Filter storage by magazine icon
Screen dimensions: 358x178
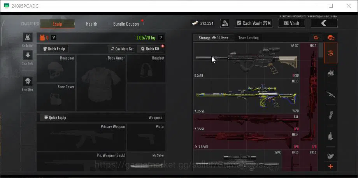(331, 115)
